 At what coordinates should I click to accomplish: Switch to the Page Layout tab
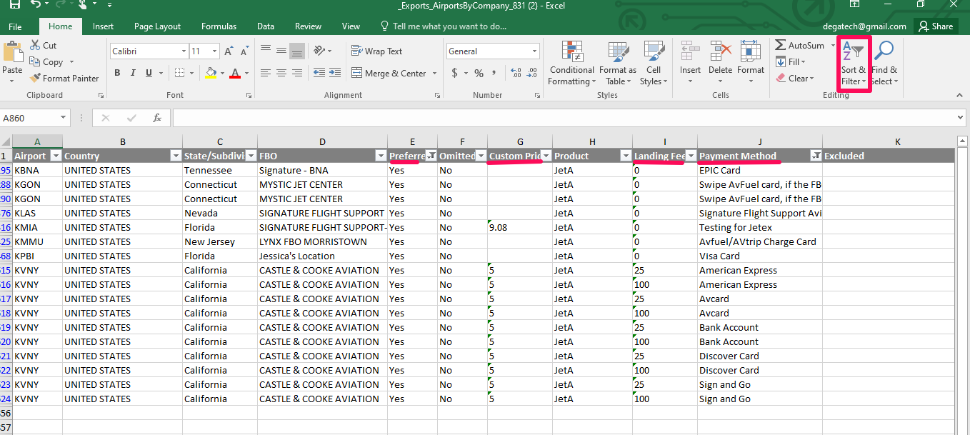[x=157, y=26]
